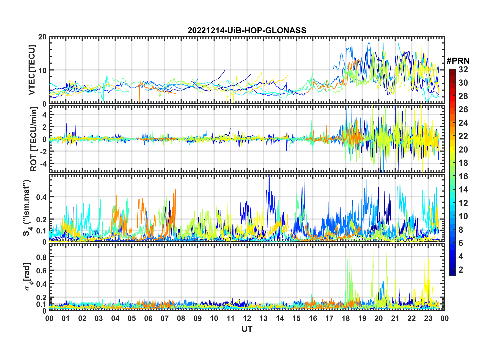
Task: Pick the orange colorbar band beside 24
Action: point(452,123)
